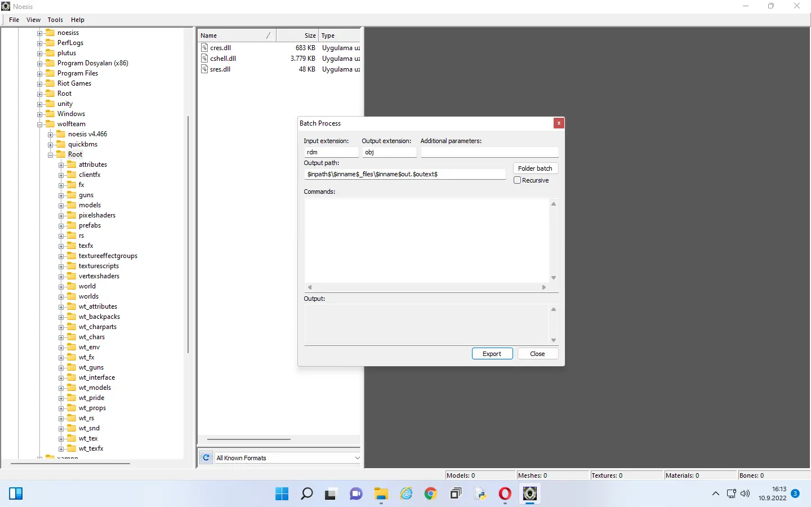Select the cres.dll file icon

[204, 48]
